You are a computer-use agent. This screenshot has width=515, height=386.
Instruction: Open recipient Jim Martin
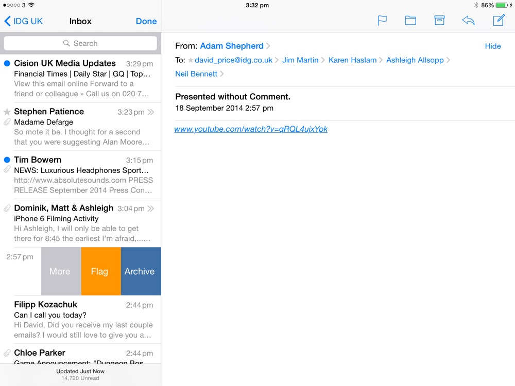(x=300, y=60)
